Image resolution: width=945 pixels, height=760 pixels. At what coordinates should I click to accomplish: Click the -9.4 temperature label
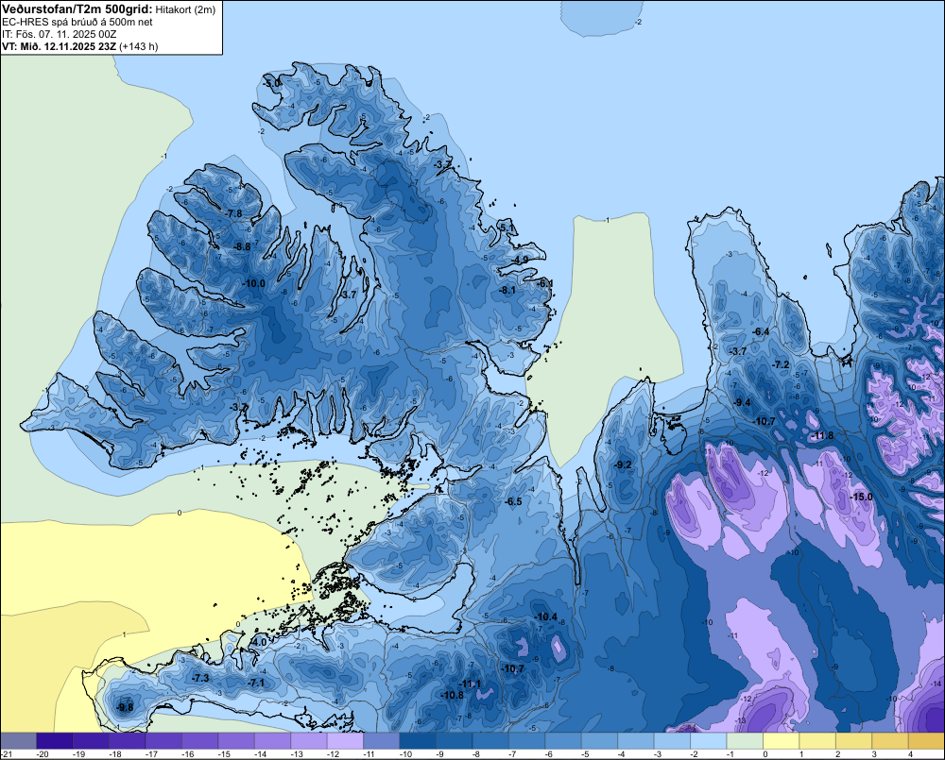(742, 403)
